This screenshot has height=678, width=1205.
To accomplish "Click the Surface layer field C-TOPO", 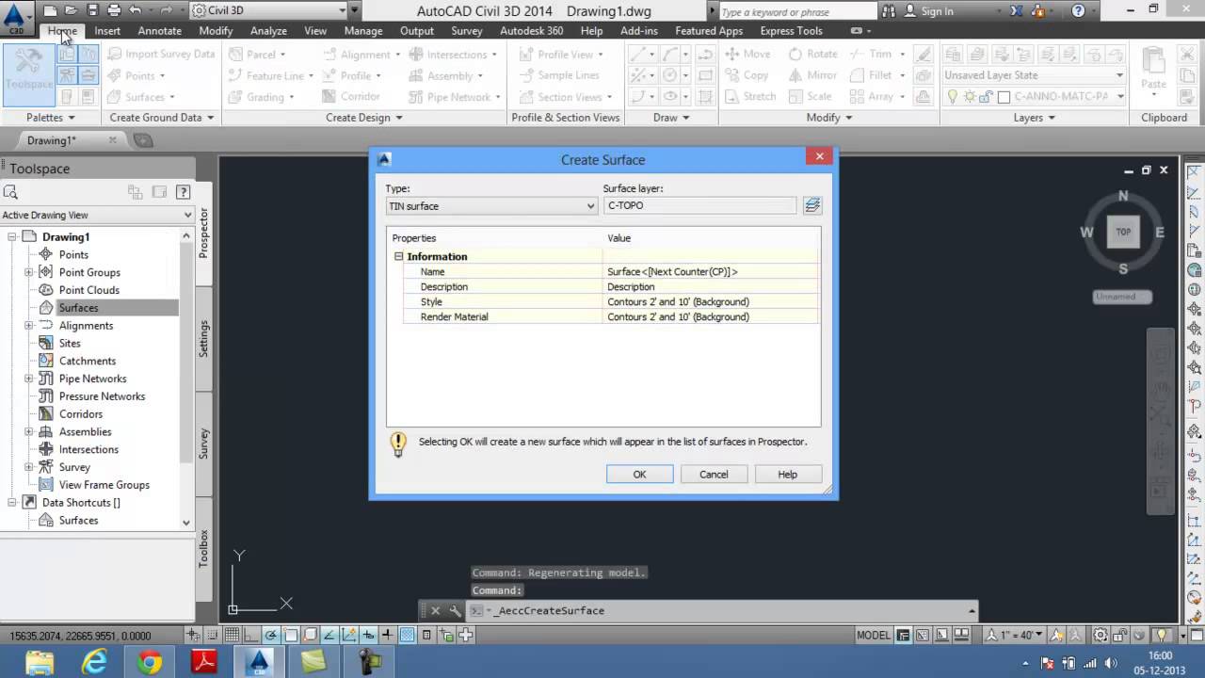I will tap(699, 205).
